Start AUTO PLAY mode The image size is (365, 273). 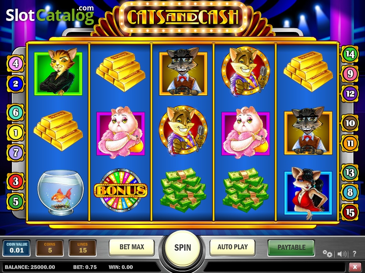point(233,247)
